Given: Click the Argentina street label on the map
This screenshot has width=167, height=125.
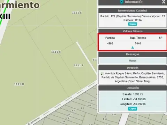Looking at the screenshot, I should 34,121.
